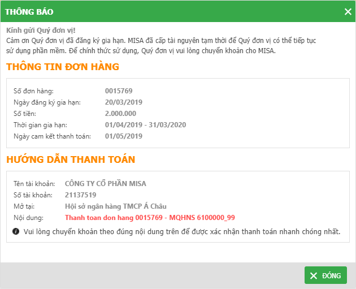The image size is (356, 289).
Task: Click the HƯỚNG DẪN THANH TOÁN heading
Action: (71, 159)
